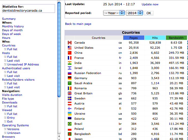188x140 pixels.
Task: Go back to main page
Action: tap(78, 24)
